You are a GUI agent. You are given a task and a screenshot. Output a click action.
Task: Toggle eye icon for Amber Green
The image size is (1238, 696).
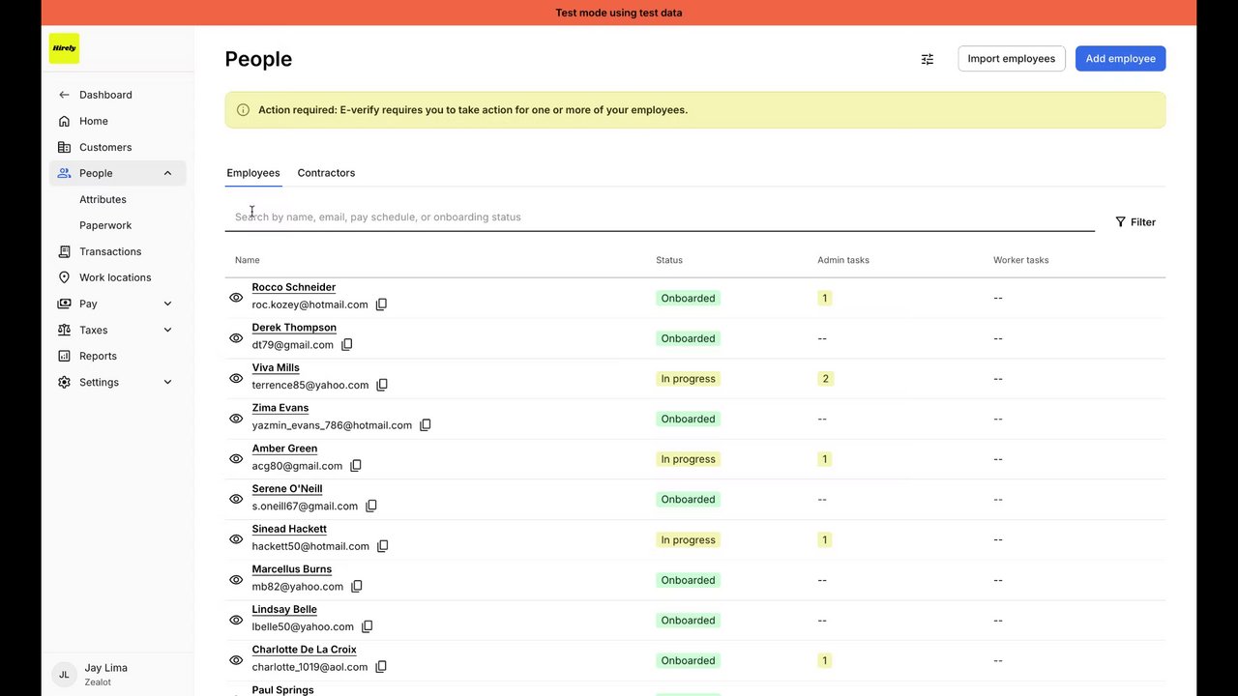236,459
